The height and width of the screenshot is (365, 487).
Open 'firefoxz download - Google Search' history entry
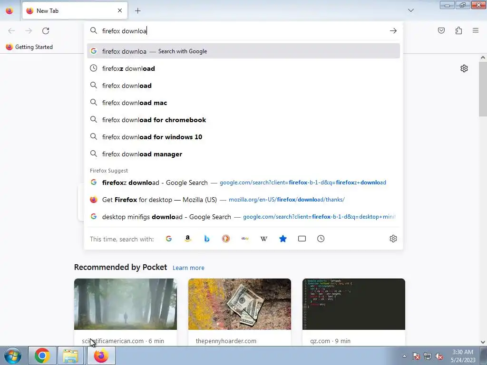[x=243, y=182]
